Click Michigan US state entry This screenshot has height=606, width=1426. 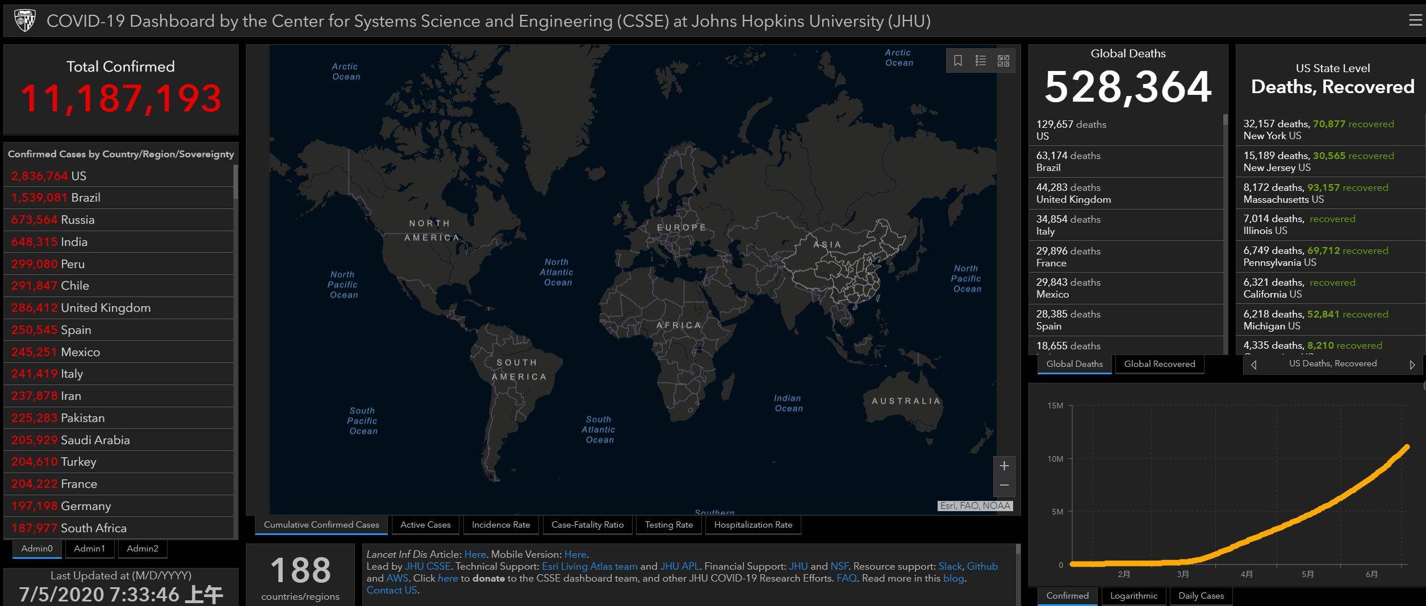click(x=1331, y=320)
